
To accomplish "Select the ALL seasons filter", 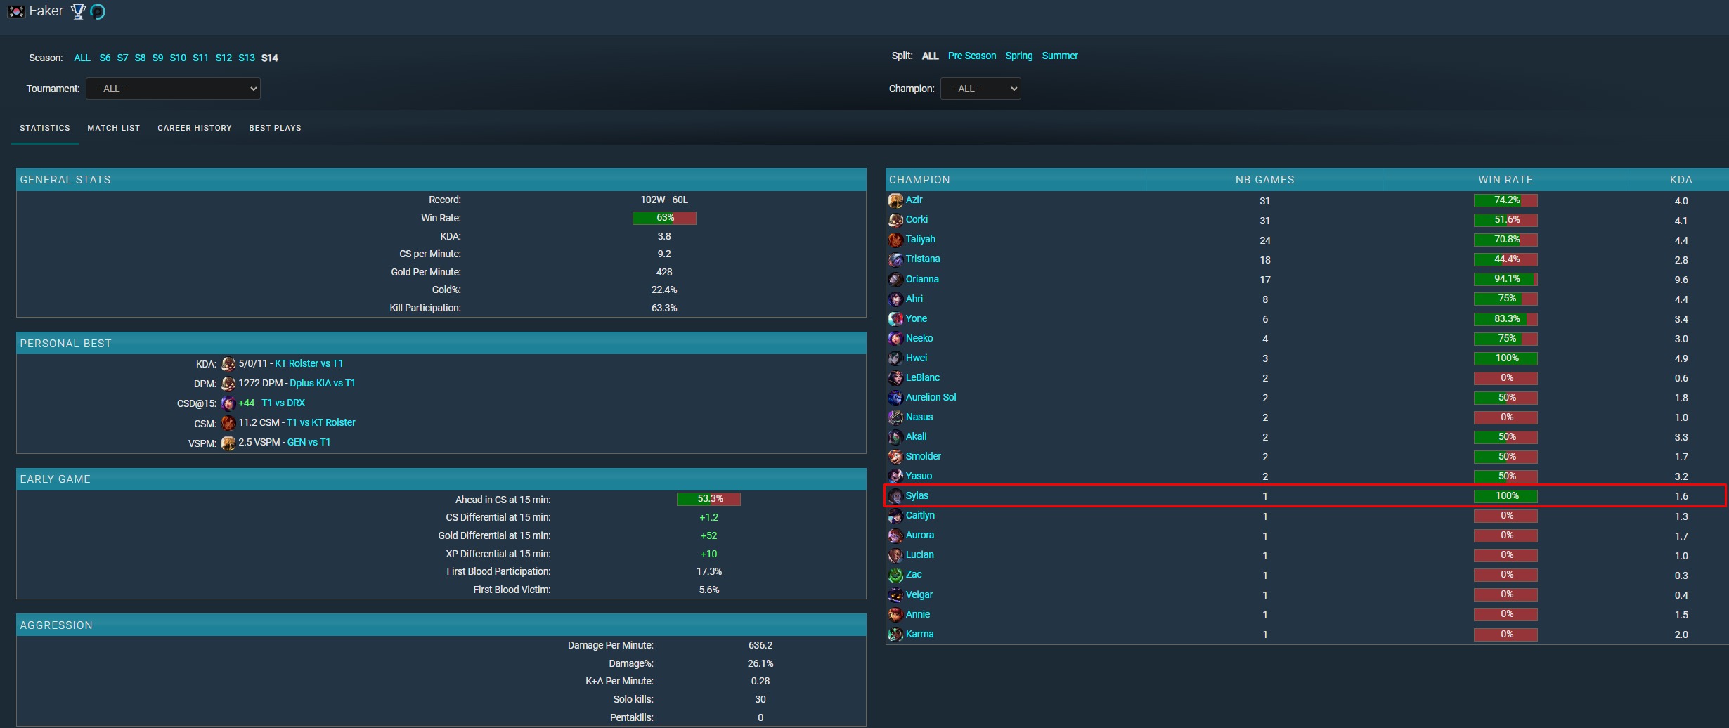I will coord(82,58).
